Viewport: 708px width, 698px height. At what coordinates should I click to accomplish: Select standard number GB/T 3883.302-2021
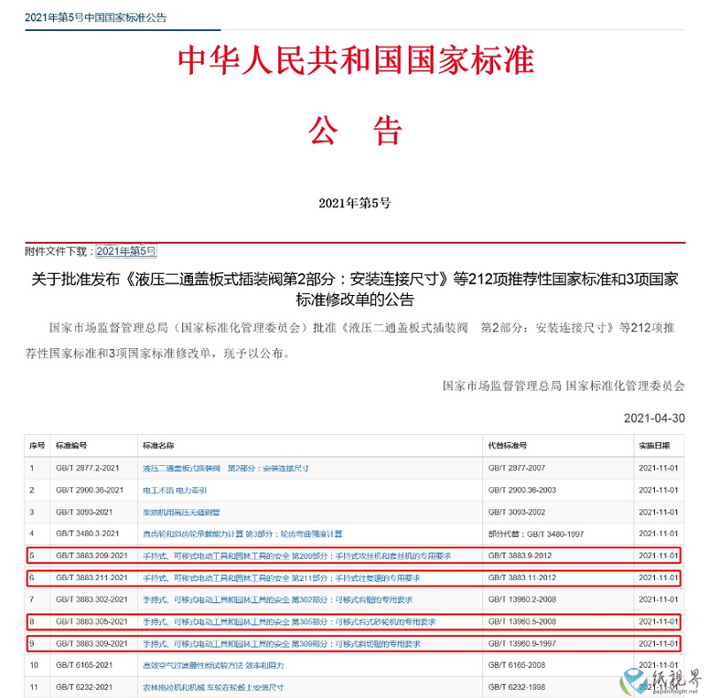[92, 600]
